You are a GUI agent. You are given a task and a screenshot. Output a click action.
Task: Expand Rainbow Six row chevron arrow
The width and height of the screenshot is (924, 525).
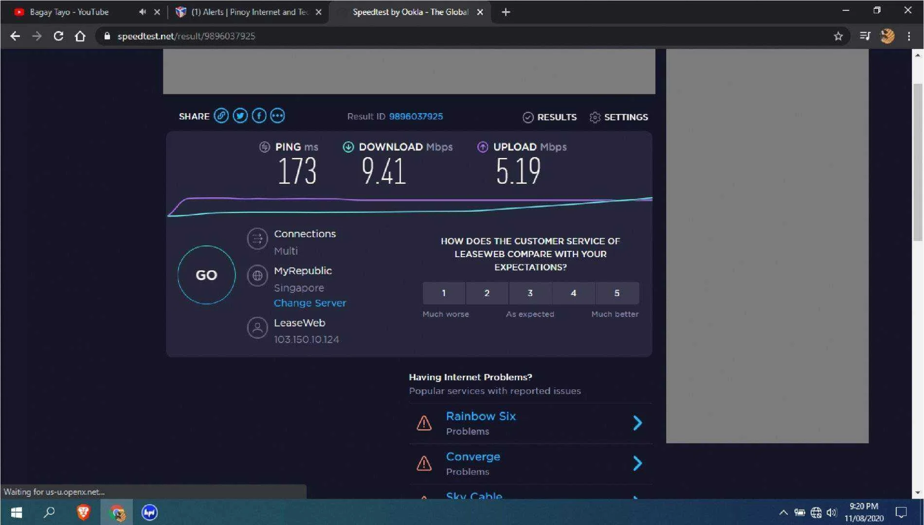click(637, 423)
